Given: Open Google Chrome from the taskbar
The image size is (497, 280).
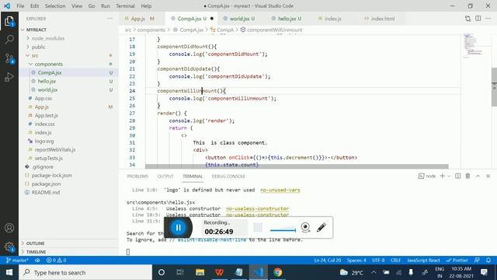Looking at the screenshot, I should point(278,272).
